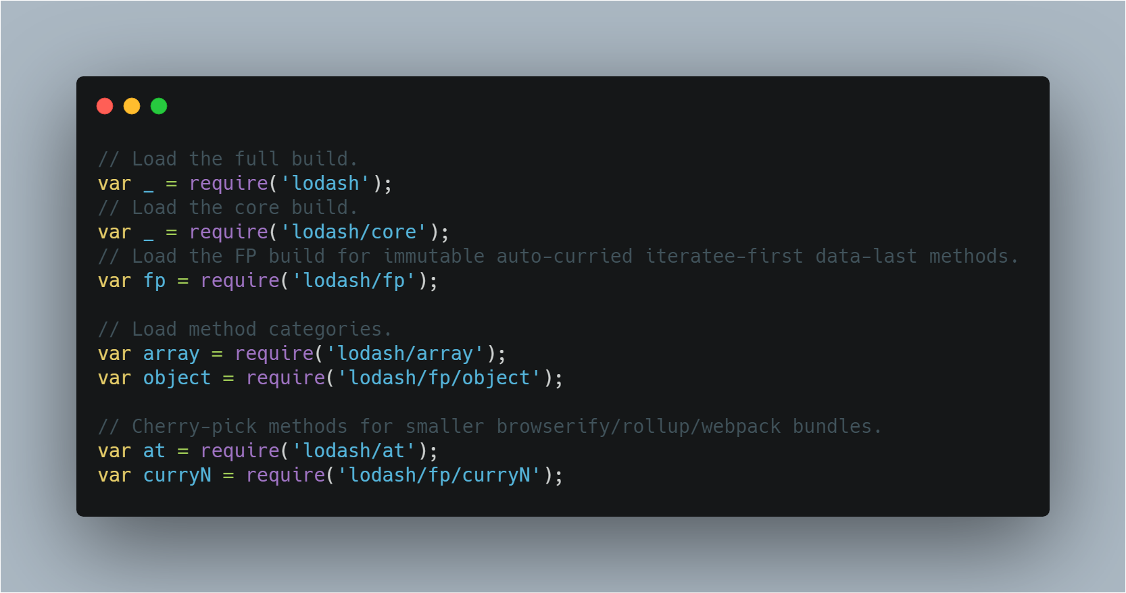The width and height of the screenshot is (1126, 593).
Task: Click the 'Load method categories' comment
Action: click(244, 330)
